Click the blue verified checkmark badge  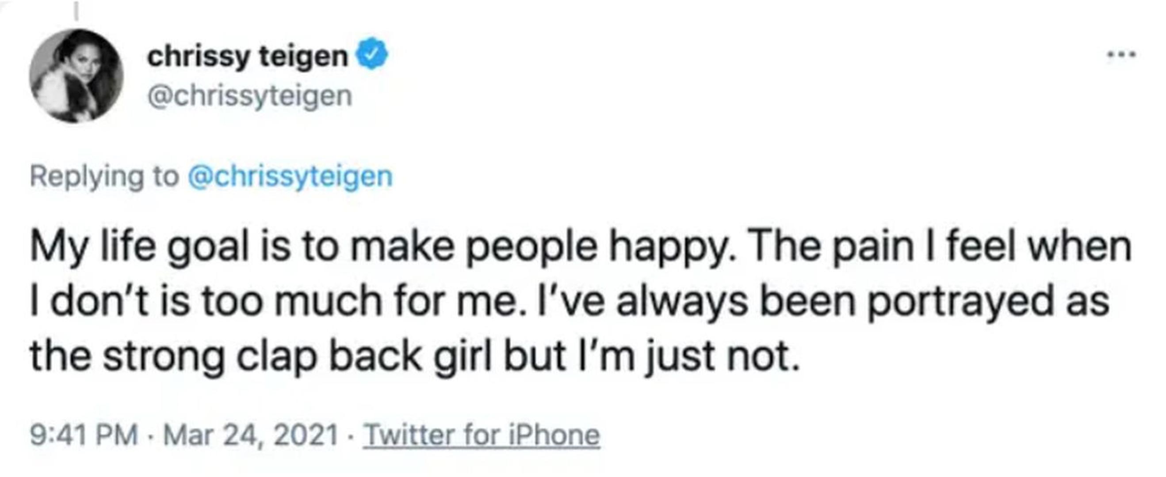click(373, 54)
